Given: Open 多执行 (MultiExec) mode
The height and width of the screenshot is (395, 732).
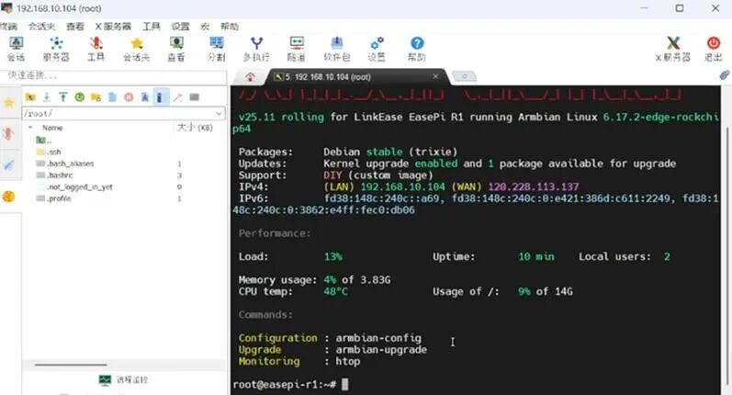Looking at the screenshot, I should pyautogui.click(x=256, y=48).
